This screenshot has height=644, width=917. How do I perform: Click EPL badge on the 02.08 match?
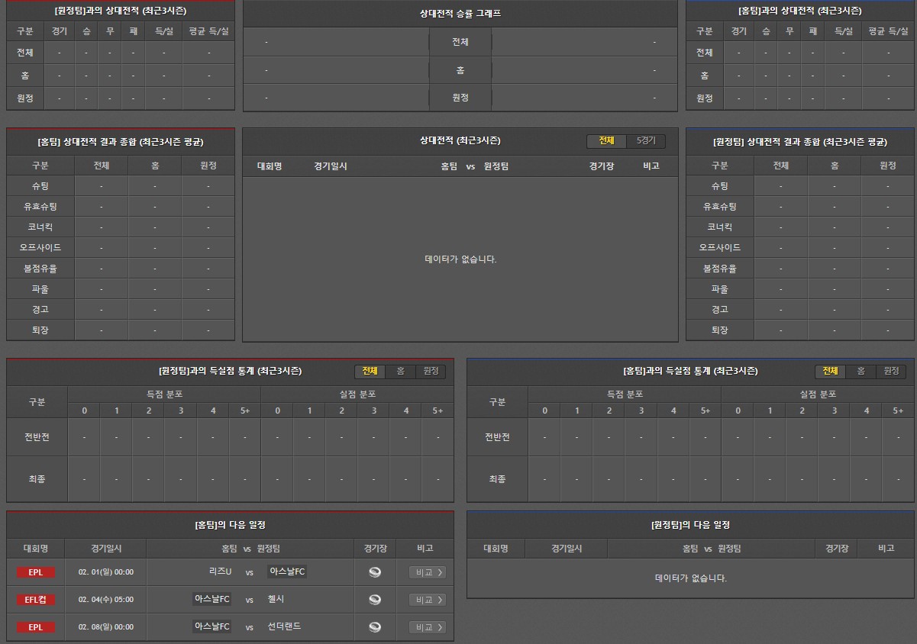[36, 627]
